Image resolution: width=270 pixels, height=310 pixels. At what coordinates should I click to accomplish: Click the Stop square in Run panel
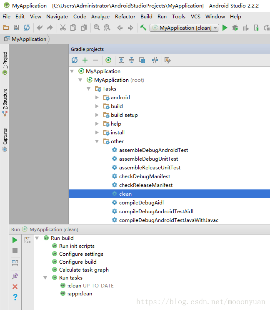coord(15,250)
